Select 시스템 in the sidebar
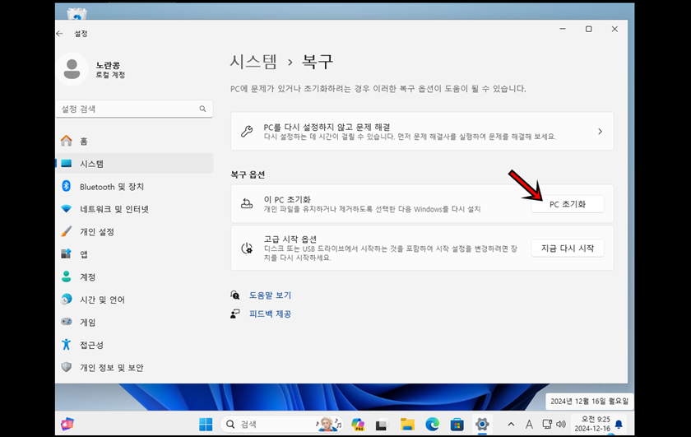Image resolution: width=691 pixels, height=437 pixels. click(x=134, y=164)
